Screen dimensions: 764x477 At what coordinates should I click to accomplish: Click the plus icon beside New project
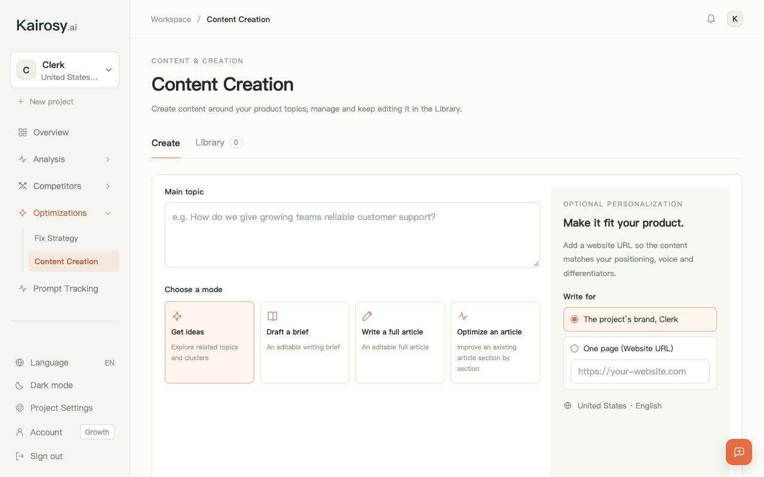(21, 101)
